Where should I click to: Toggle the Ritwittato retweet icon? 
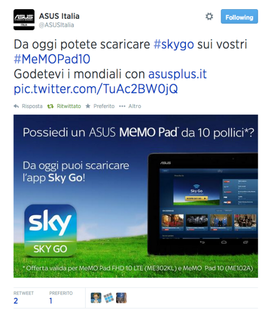[50, 107]
